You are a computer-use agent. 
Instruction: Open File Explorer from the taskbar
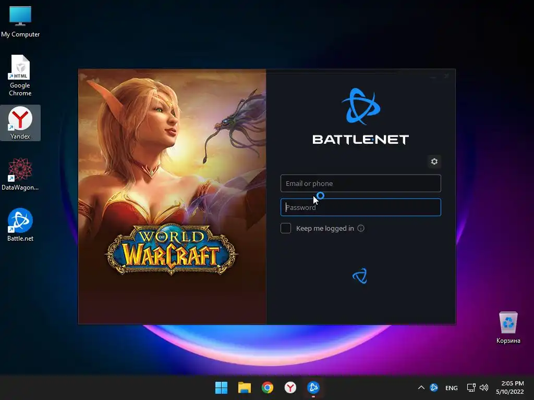click(x=245, y=387)
